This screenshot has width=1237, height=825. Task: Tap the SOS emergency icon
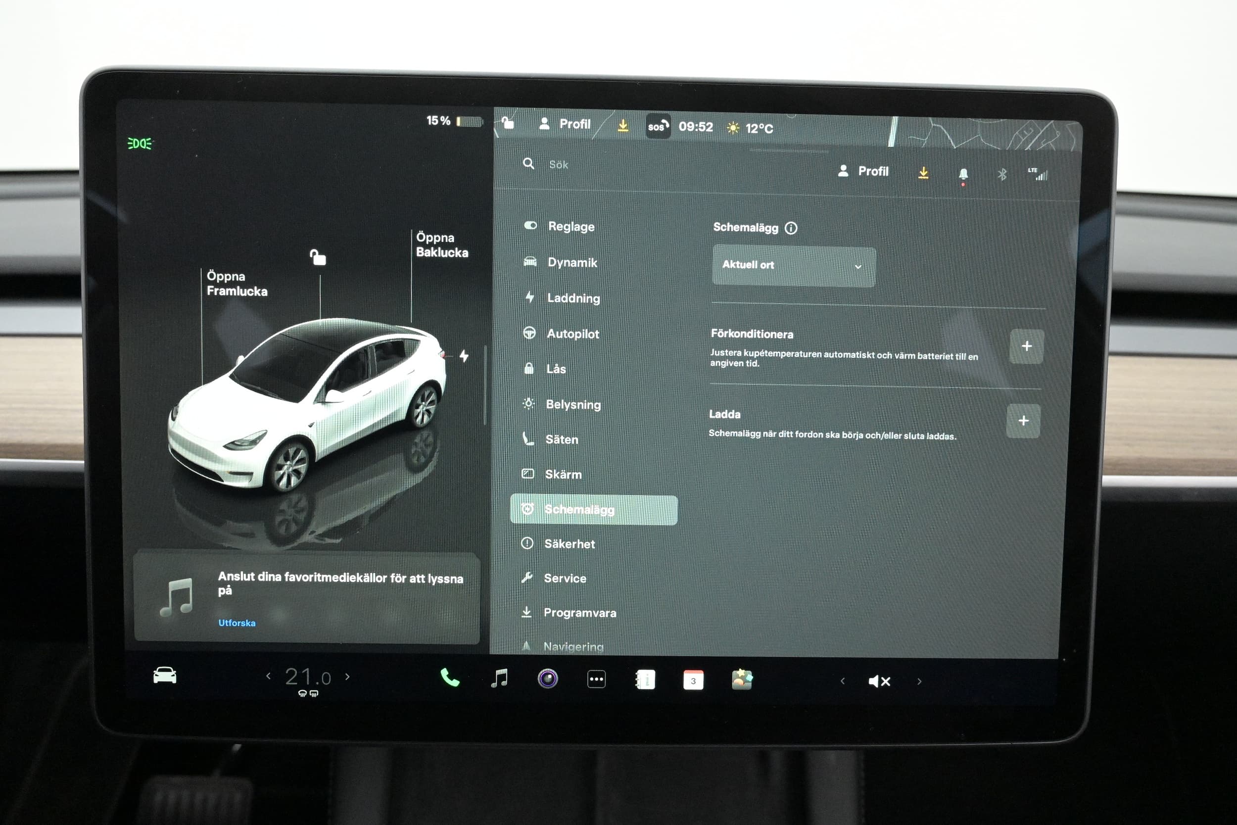pyautogui.click(x=658, y=126)
